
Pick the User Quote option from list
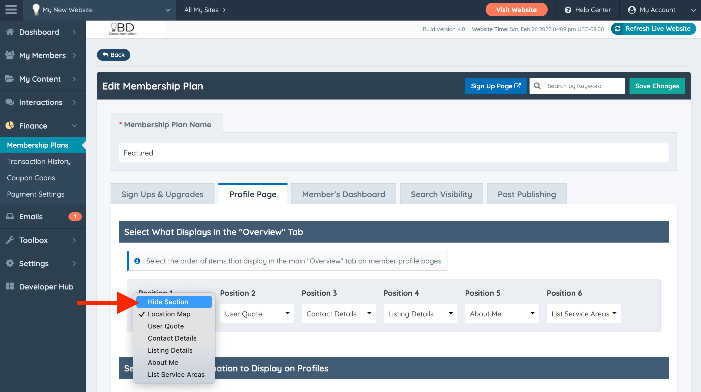coord(166,326)
